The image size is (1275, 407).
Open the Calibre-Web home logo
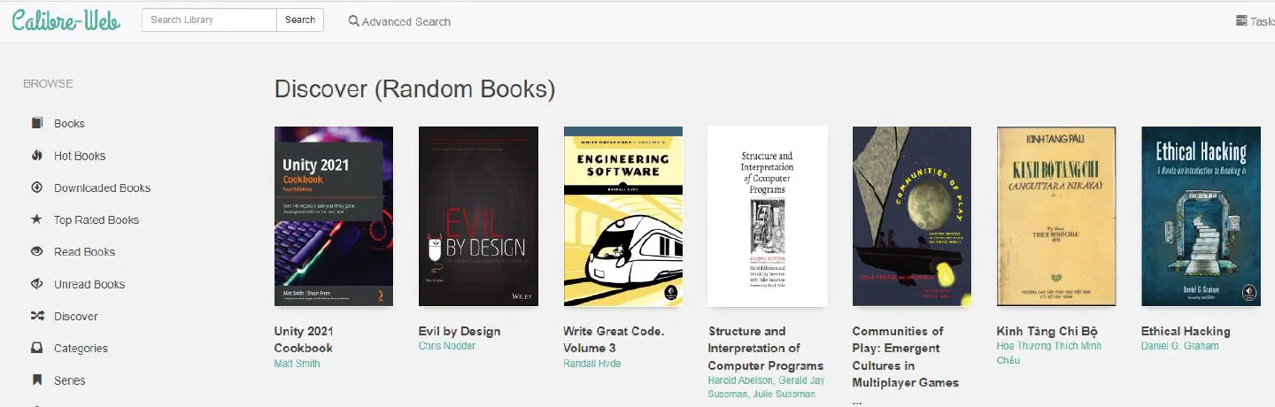click(66, 19)
